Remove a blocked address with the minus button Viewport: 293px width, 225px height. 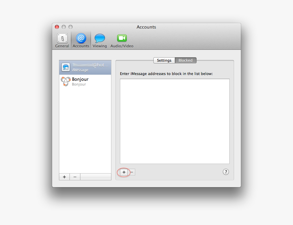pyautogui.click(x=132, y=172)
